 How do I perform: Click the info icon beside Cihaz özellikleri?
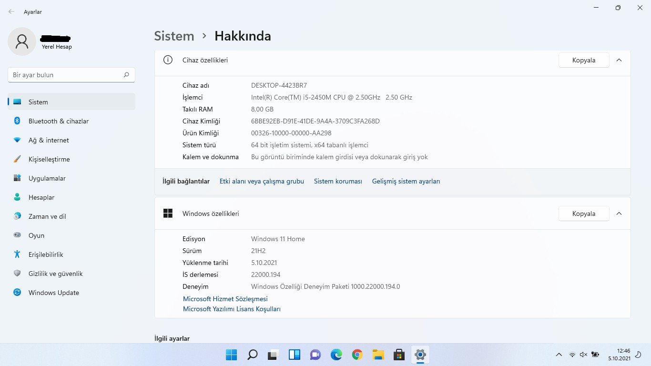click(x=168, y=60)
